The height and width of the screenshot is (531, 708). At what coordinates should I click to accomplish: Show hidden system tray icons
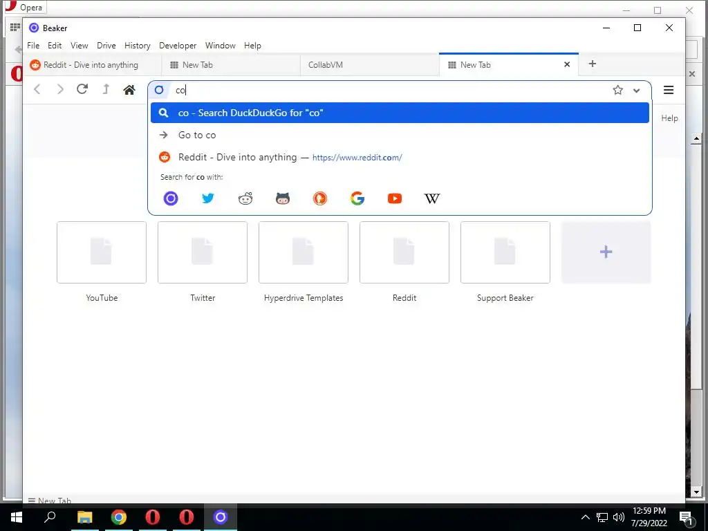click(585, 517)
